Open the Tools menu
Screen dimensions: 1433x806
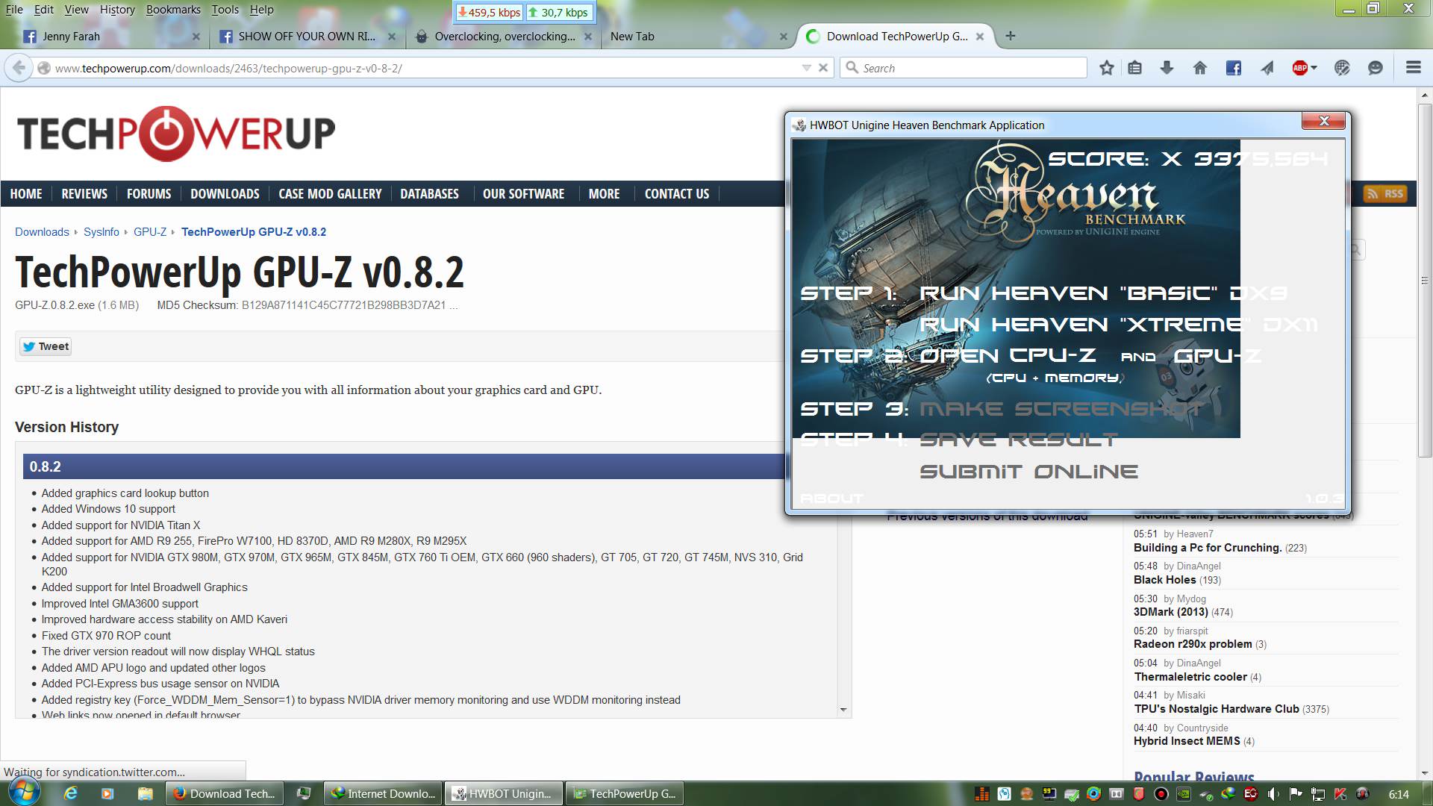tap(225, 10)
